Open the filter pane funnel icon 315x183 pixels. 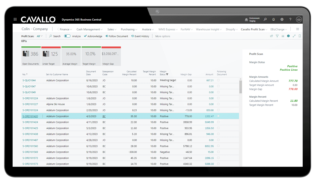277,36
